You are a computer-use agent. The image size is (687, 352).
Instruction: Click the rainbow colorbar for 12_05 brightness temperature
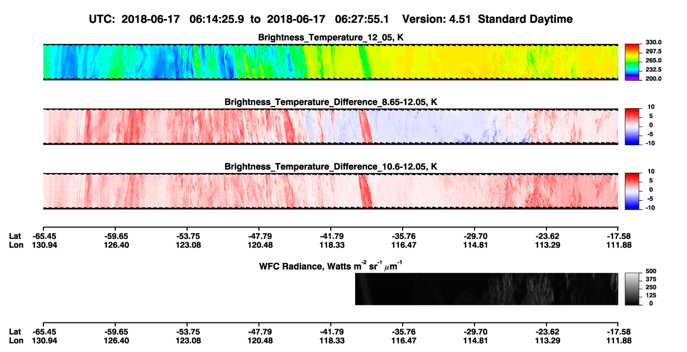pos(631,62)
